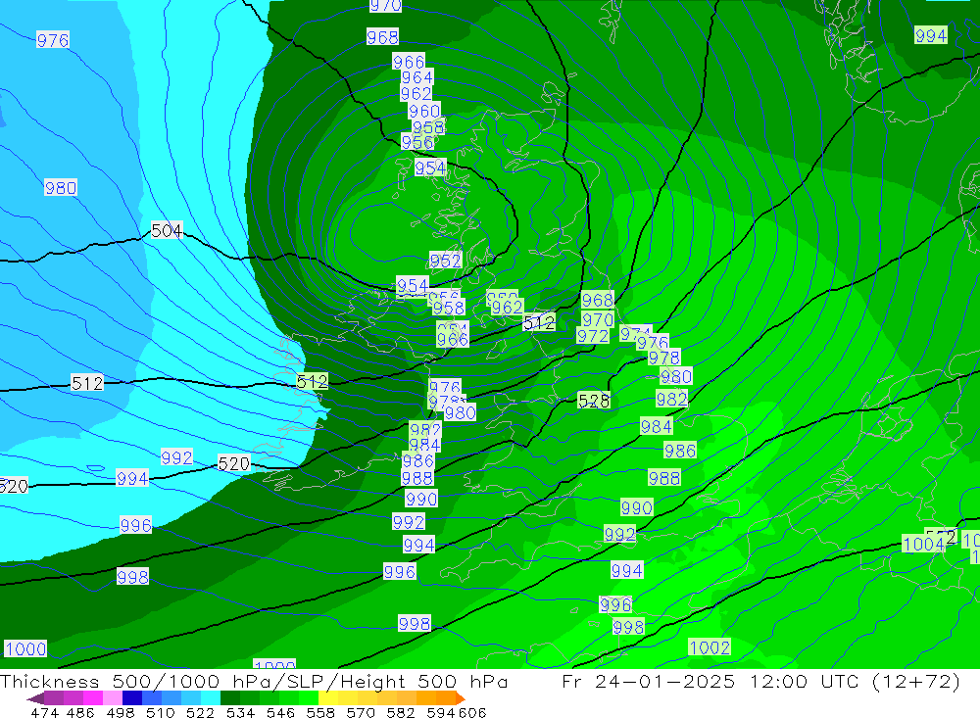Click the bright lime green legend swatch

(309, 698)
